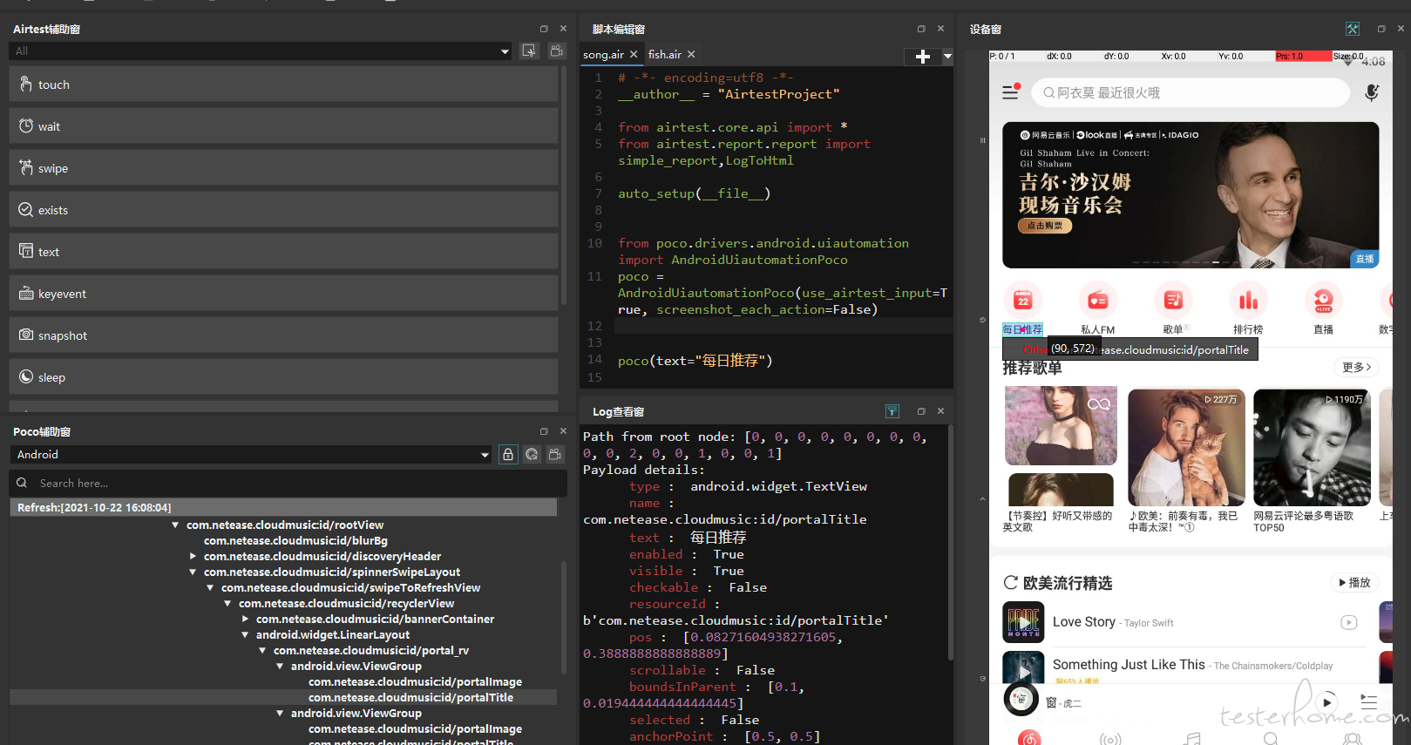Select the snapshot command

tap(283, 335)
